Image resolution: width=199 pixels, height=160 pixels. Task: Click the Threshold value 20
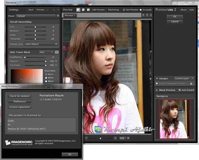click(52, 39)
